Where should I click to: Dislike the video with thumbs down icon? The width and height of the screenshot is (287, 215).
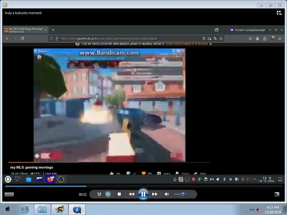click(128, 173)
